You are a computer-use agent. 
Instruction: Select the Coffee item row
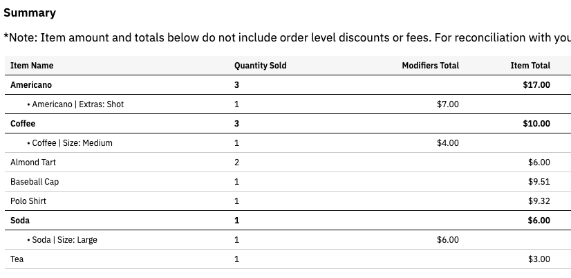click(x=288, y=124)
